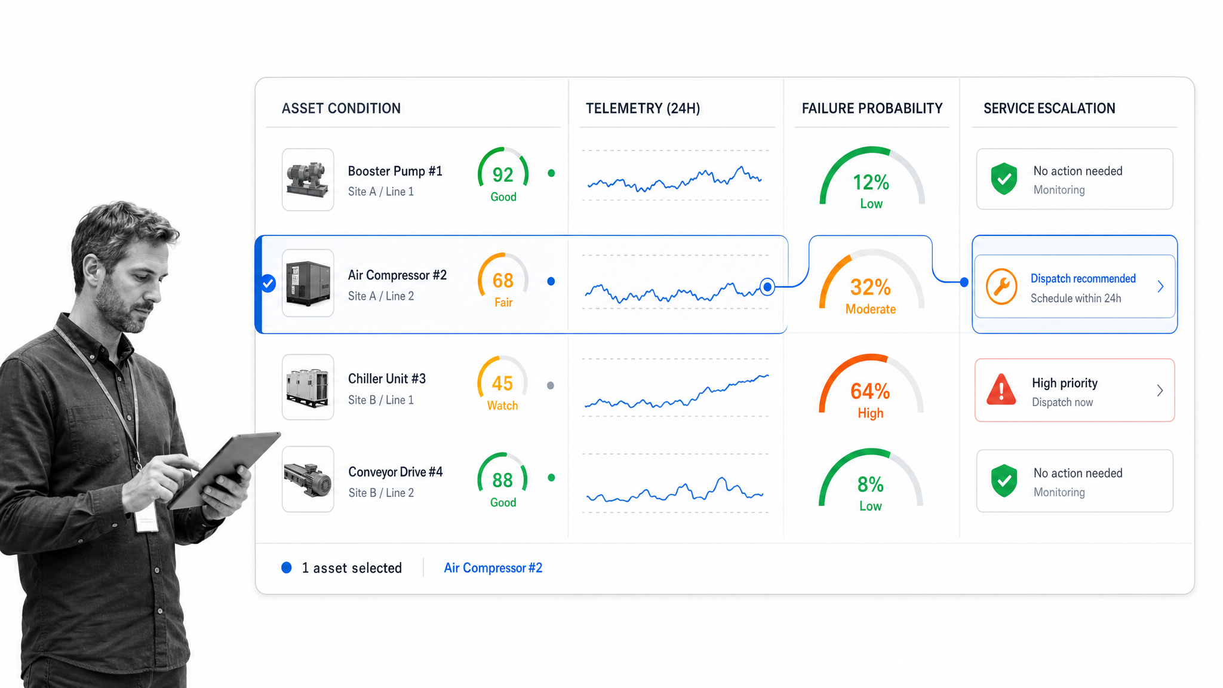Click Air Compressor's Site A / Line 2 location
This screenshot has height=688, width=1223.
pyautogui.click(x=381, y=296)
